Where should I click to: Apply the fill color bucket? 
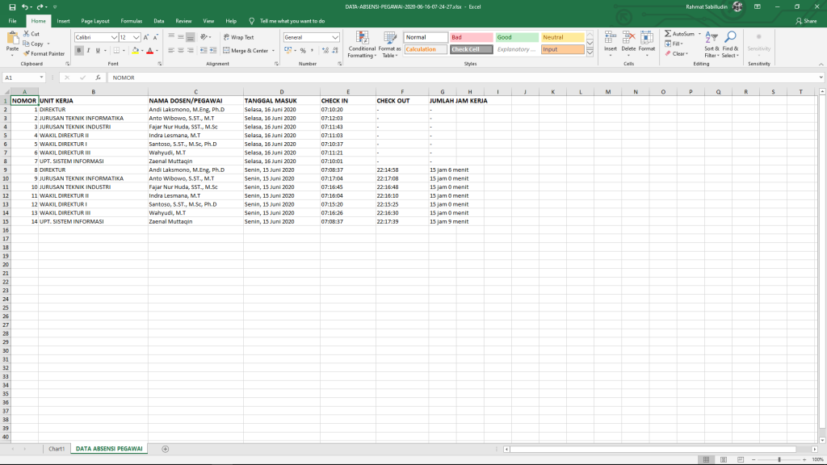[x=136, y=51]
